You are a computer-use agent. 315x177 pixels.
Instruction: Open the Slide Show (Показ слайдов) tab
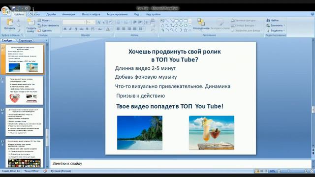[91, 14]
